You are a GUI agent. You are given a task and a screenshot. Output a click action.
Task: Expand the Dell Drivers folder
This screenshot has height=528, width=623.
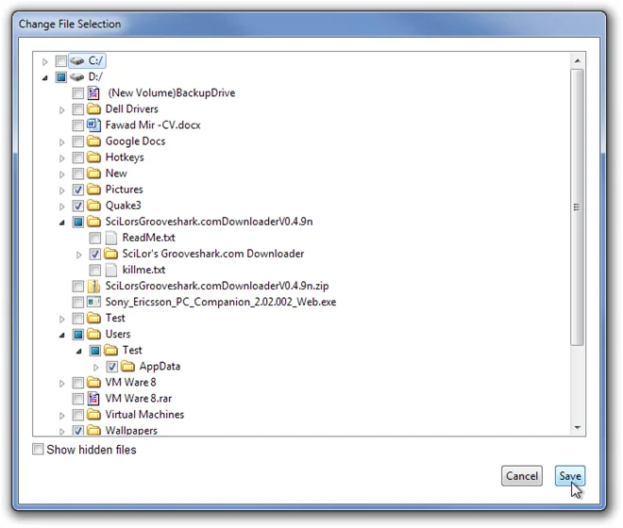tap(62, 109)
